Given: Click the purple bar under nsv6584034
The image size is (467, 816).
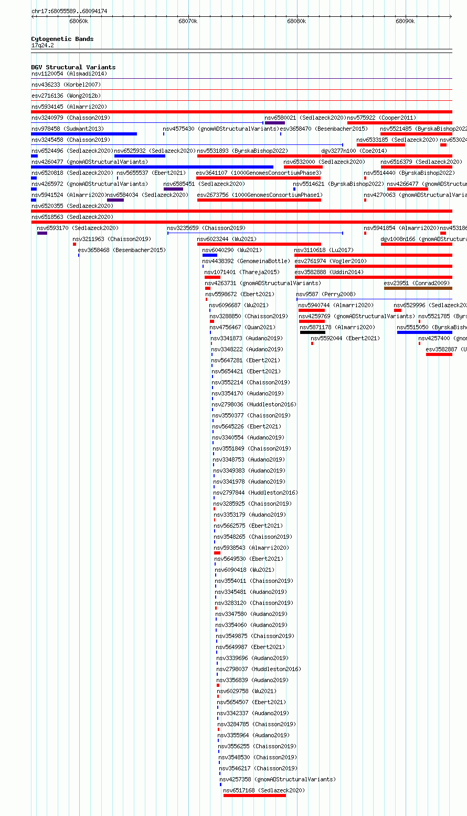Looking at the screenshot, I should [115, 200].
